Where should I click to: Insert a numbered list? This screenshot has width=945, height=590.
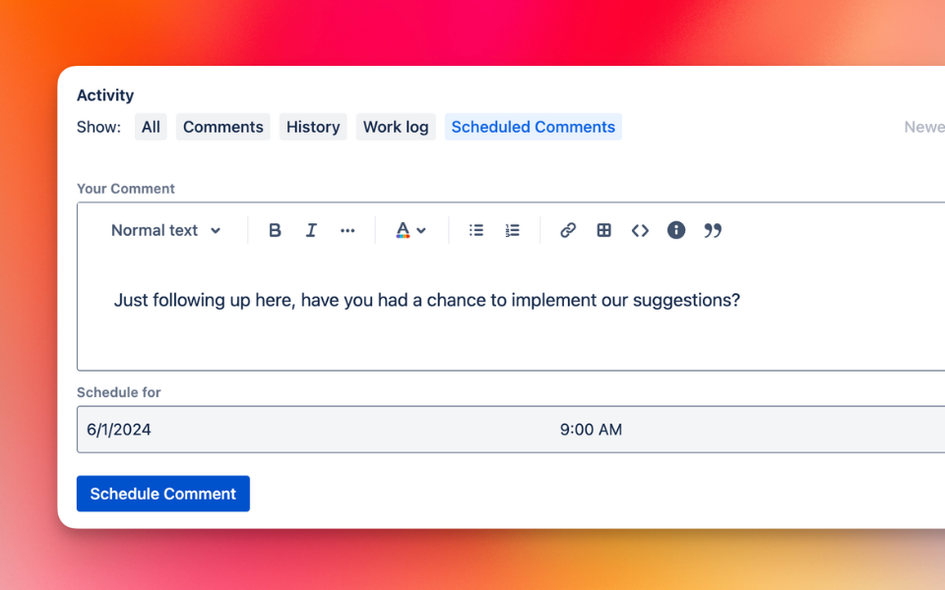[x=512, y=230]
